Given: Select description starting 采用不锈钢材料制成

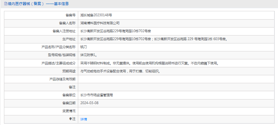Looking at the screenshot, I should [150, 63].
